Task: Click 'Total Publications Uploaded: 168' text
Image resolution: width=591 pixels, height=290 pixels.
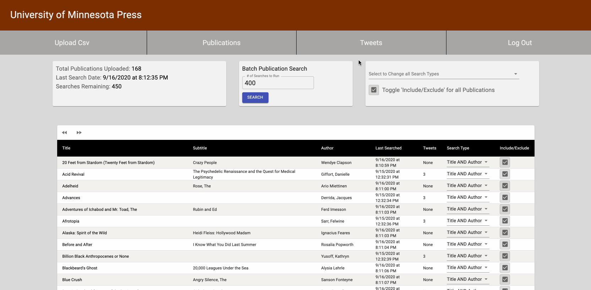Action: 98,69
